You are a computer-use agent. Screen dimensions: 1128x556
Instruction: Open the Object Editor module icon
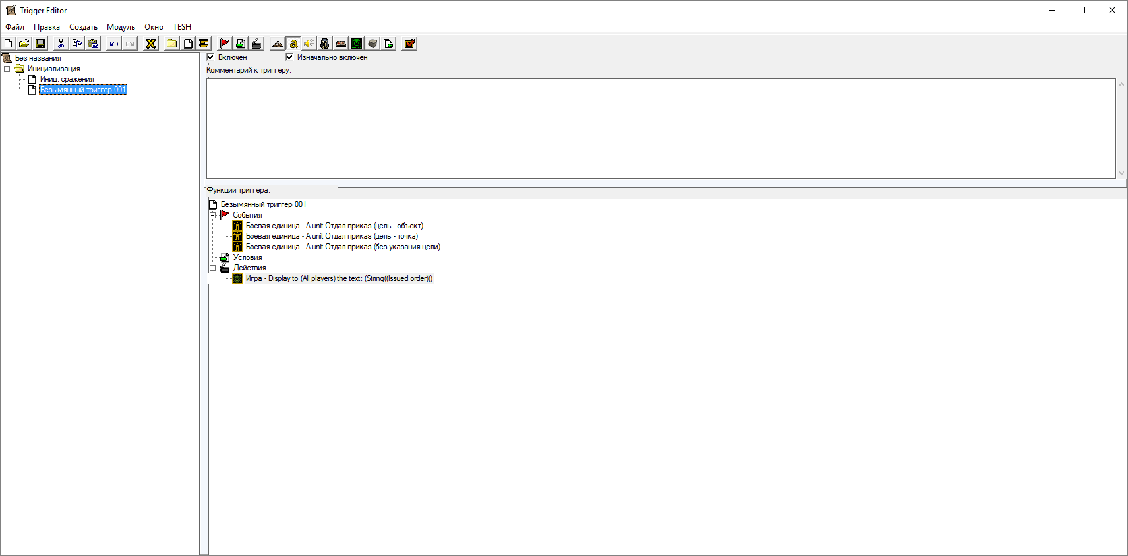tap(325, 44)
